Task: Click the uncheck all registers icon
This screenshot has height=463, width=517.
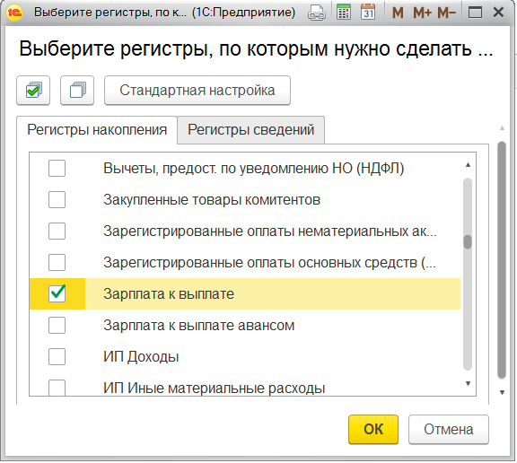Action: click(x=77, y=91)
